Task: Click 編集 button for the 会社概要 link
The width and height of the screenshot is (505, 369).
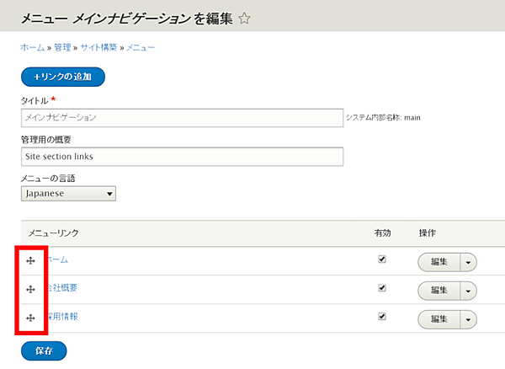Action: 439,291
